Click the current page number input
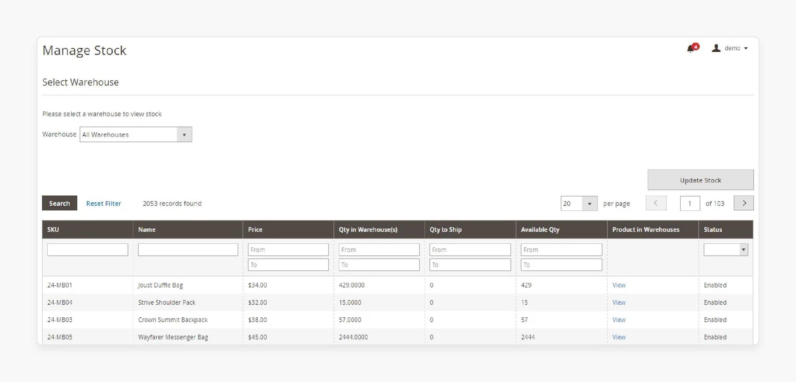 coord(689,203)
